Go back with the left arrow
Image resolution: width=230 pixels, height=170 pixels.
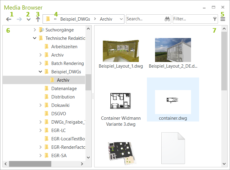[x=9, y=19]
